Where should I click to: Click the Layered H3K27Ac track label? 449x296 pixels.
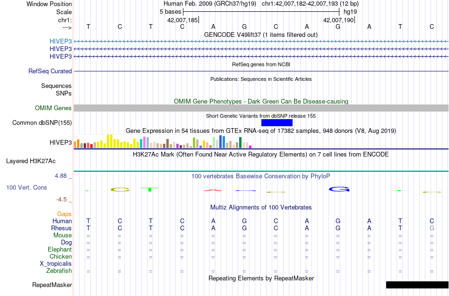click(x=31, y=161)
